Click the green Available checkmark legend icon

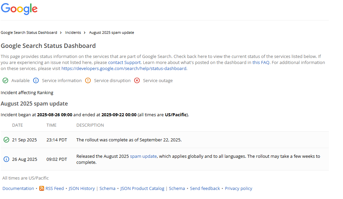[x=5, y=80]
